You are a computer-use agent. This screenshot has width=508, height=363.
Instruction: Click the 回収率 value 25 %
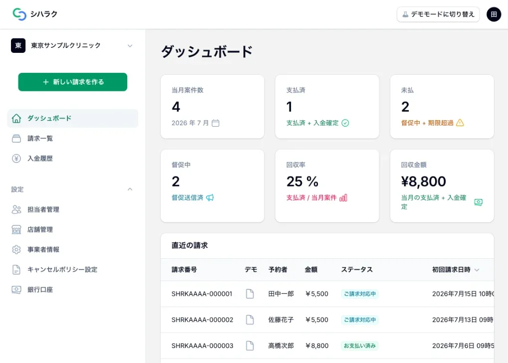pyautogui.click(x=302, y=181)
